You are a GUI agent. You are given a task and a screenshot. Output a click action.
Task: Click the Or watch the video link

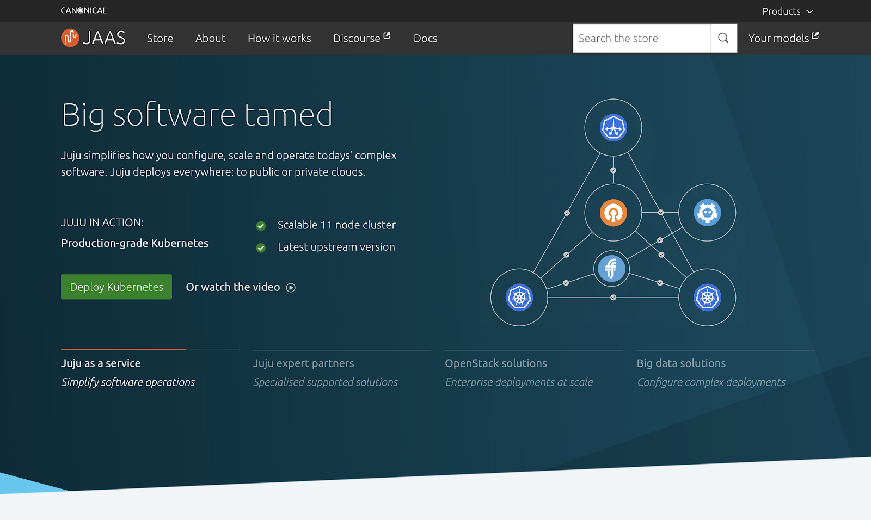click(x=241, y=287)
